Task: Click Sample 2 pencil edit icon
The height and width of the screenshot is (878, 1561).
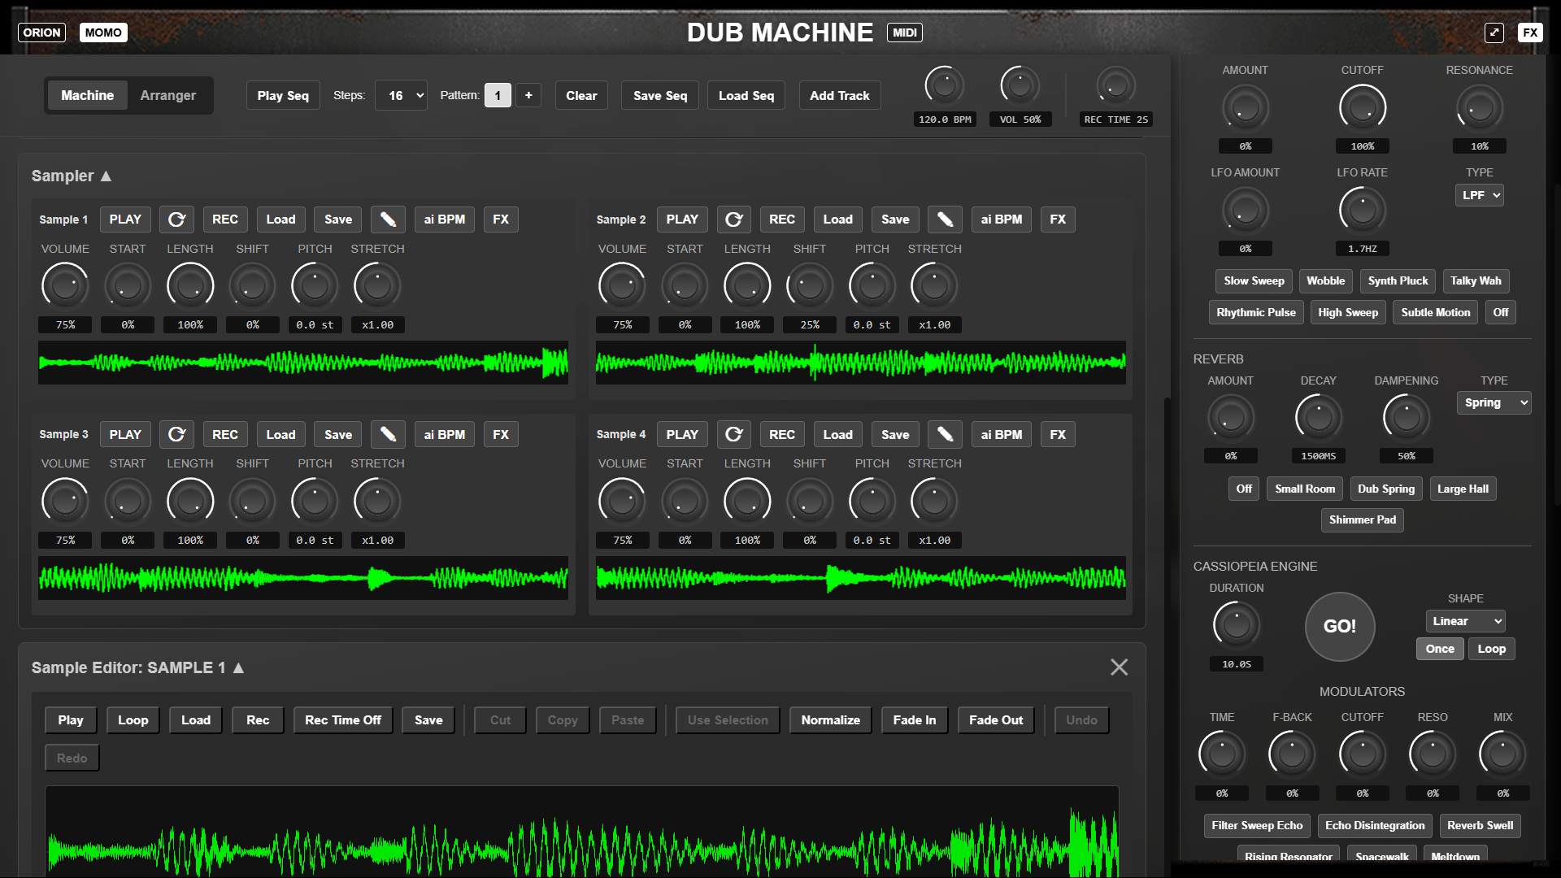Action: 945,219
